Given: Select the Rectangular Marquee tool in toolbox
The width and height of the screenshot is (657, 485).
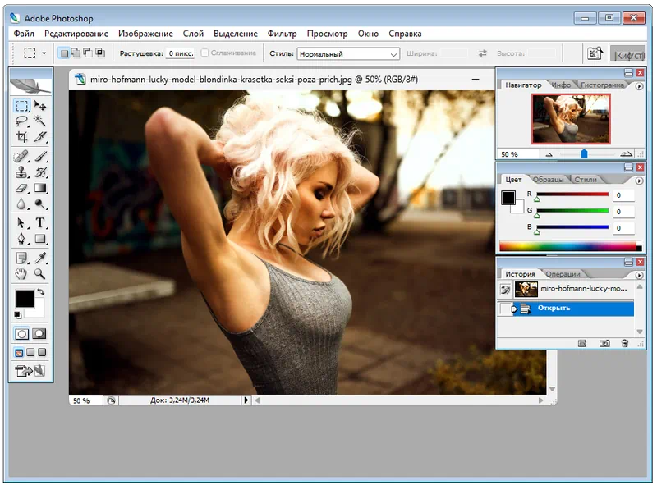Looking at the screenshot, I should coord(22,106).
